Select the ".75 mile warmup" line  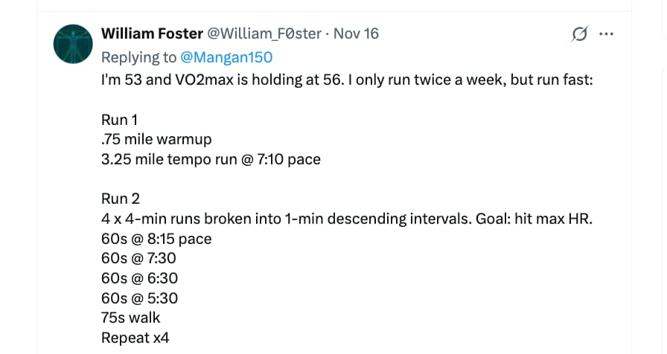click(x=156, y=139)
